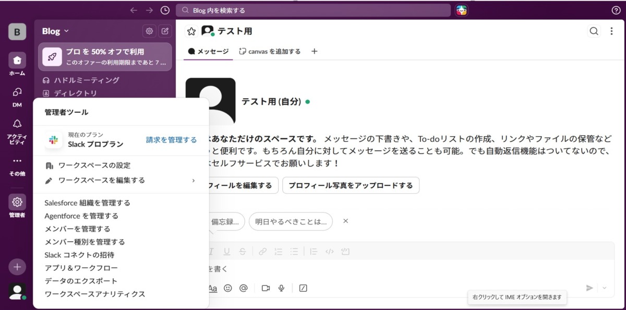Viewport: 626px width, 310px height.
Task: Open your profile avatar at bottom left
Action: pyautogui.click(x=17, y=291)
